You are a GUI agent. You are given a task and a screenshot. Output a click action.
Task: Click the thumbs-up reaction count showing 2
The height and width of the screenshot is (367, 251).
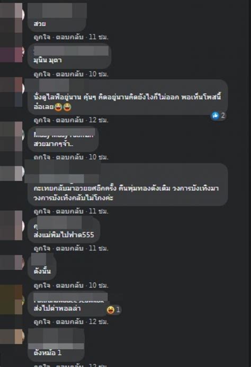219,115
